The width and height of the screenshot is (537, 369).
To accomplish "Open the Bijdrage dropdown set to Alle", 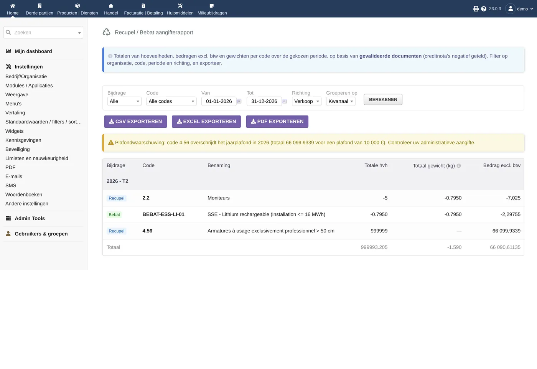I will 124,101.
